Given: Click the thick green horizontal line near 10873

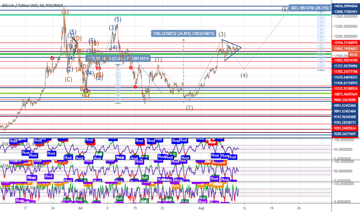Looking at the screenshot, I should (165, 93).
